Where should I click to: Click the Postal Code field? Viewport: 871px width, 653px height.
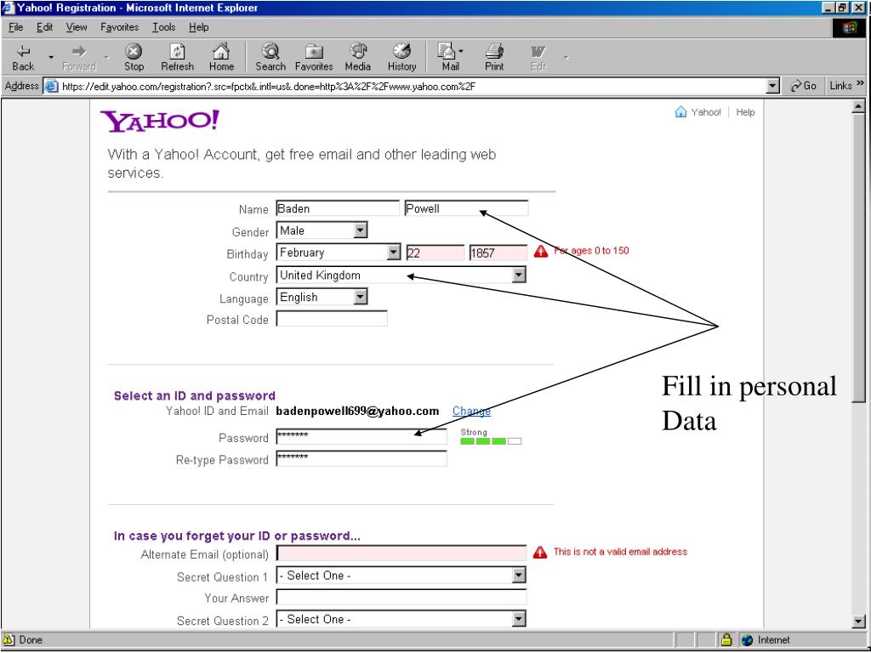[x=332, y=319]
